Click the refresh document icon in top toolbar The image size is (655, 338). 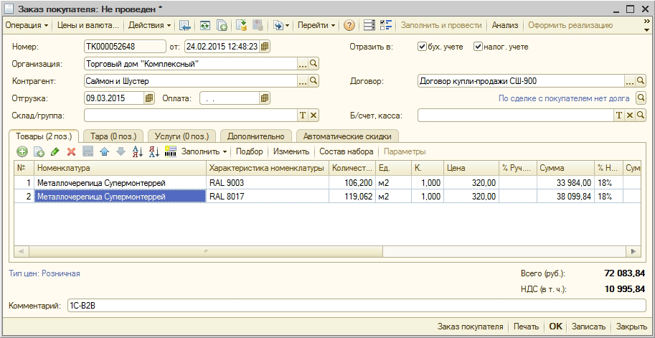pyautogui.click(x=204, y=26)
